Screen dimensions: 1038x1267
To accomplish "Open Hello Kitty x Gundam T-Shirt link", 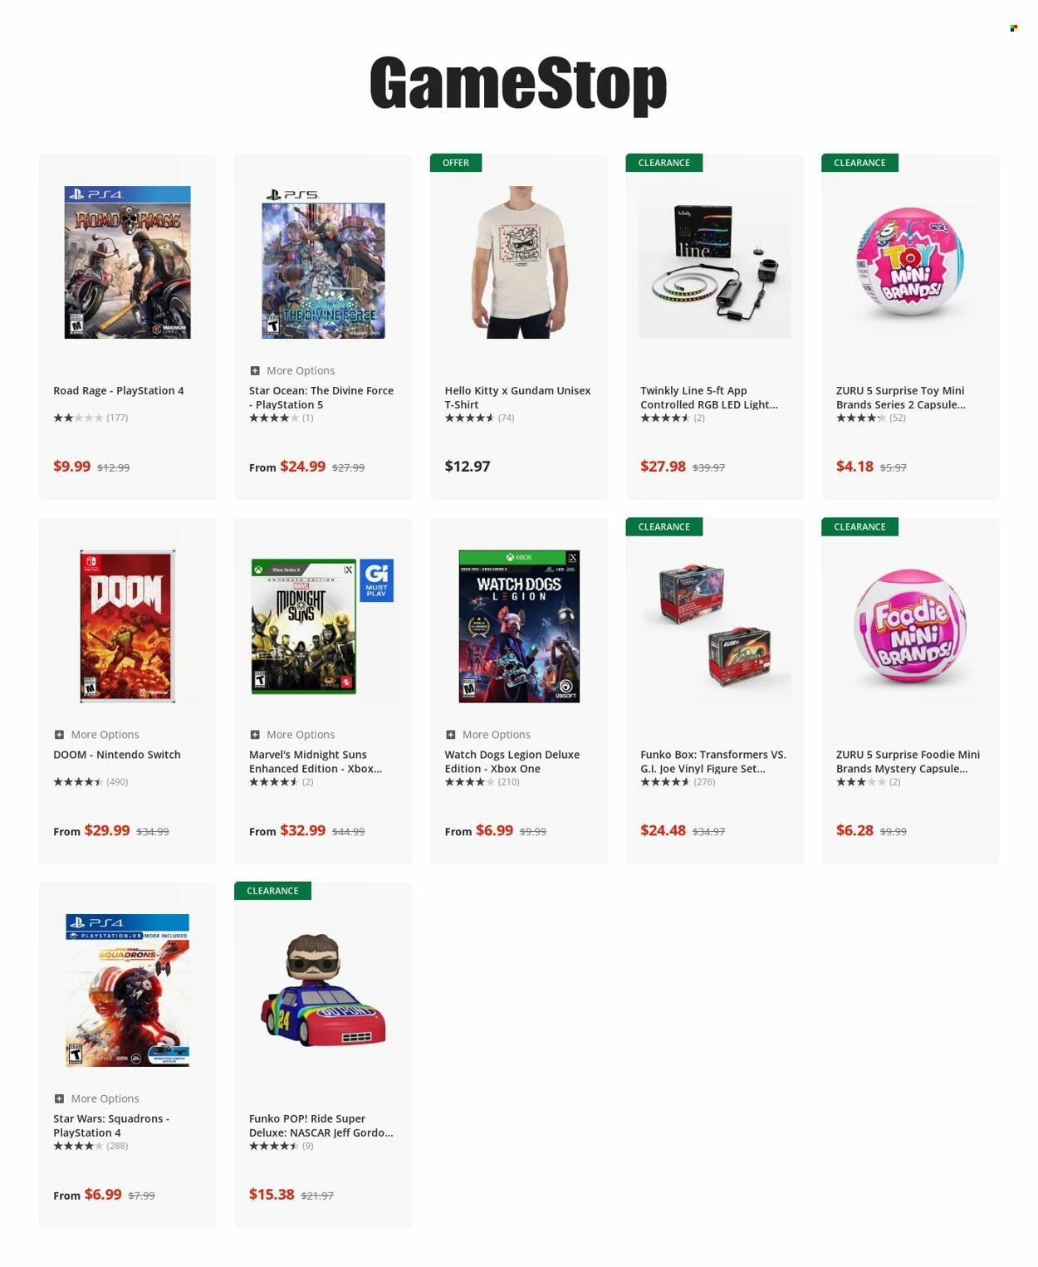I will (517, 398).
